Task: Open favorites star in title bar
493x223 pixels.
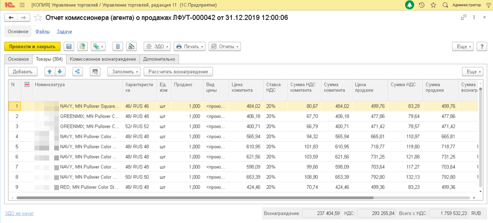Action: point(433,5)
